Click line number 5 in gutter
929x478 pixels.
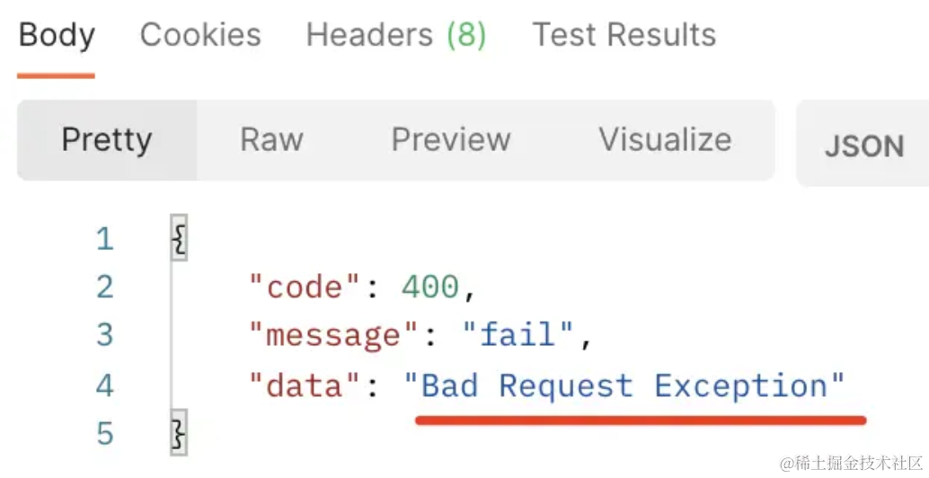coord(105,433)
